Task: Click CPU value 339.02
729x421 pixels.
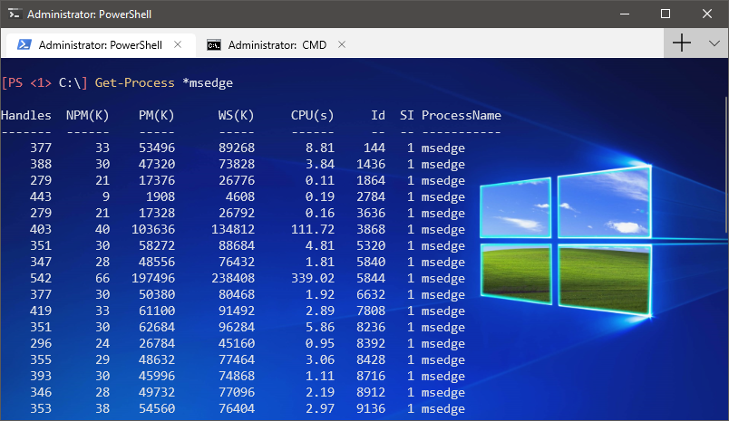Action: (x=313, y=278)
